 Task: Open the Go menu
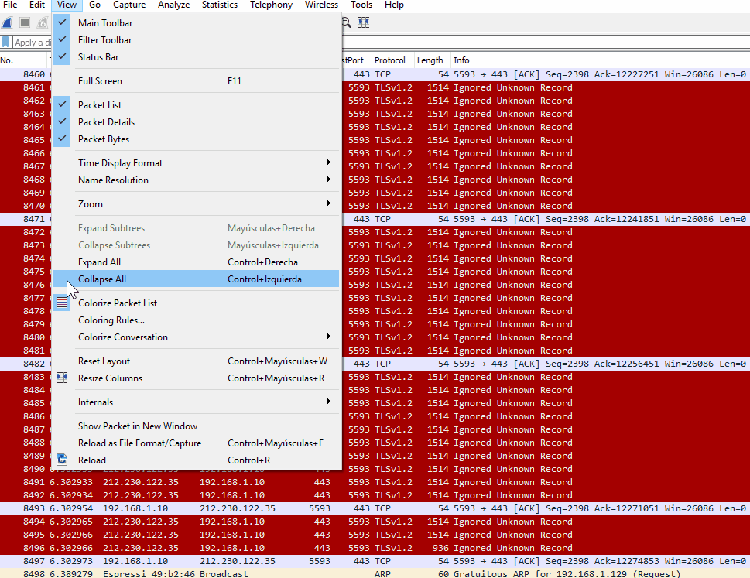coord(94,5)
